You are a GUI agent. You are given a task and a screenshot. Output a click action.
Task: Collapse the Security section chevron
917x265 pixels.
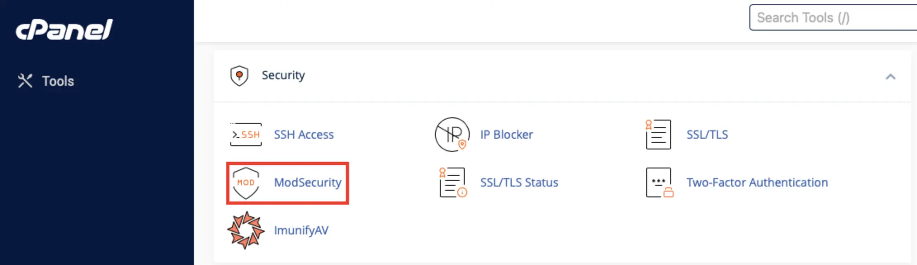click(x=891, y=77)
